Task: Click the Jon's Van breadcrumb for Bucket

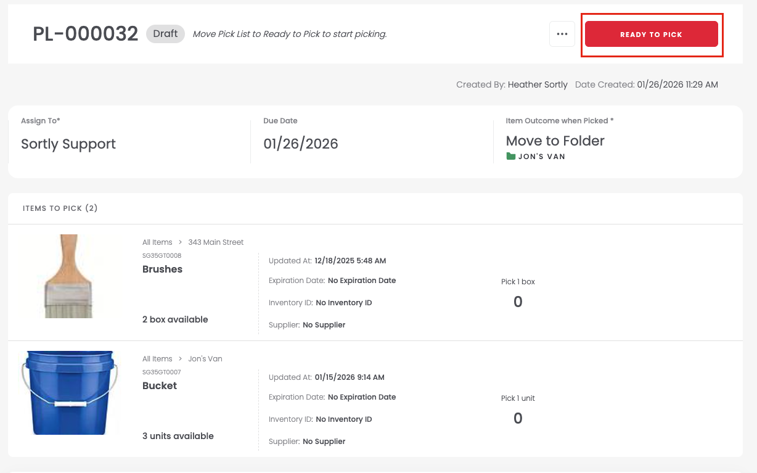Action: [x=205, y=359]
